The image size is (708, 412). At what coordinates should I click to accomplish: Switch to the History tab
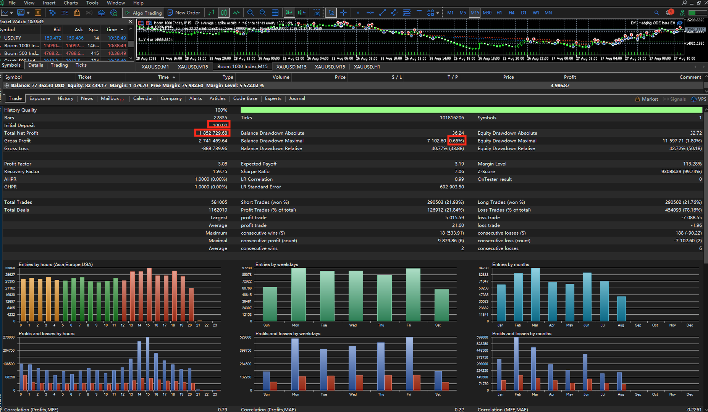65,98
